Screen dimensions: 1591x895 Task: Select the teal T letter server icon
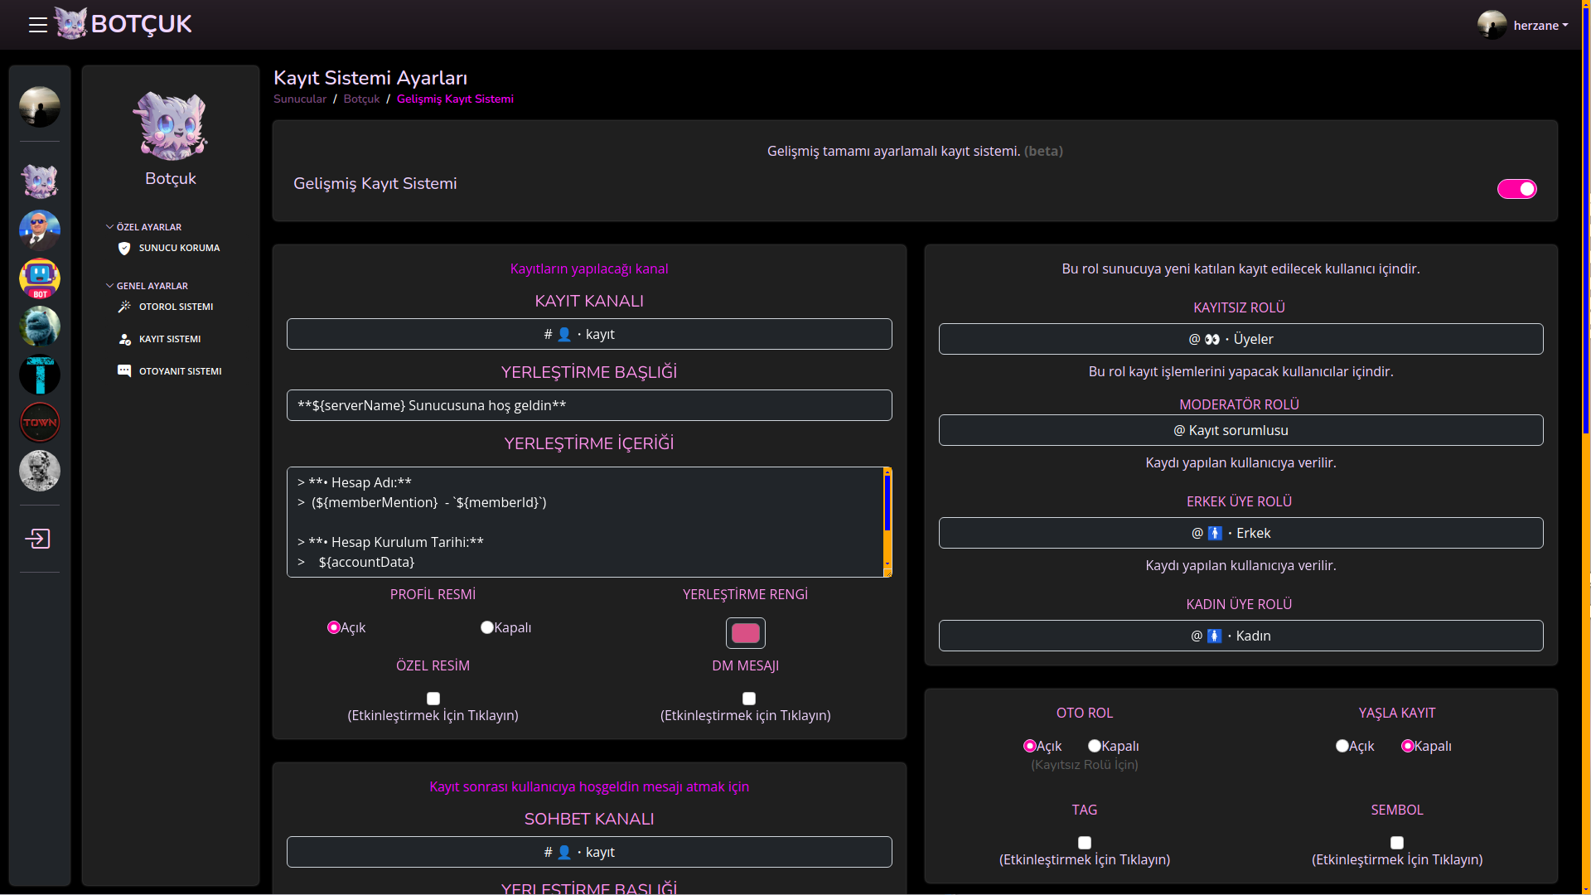tap(40, 375)
